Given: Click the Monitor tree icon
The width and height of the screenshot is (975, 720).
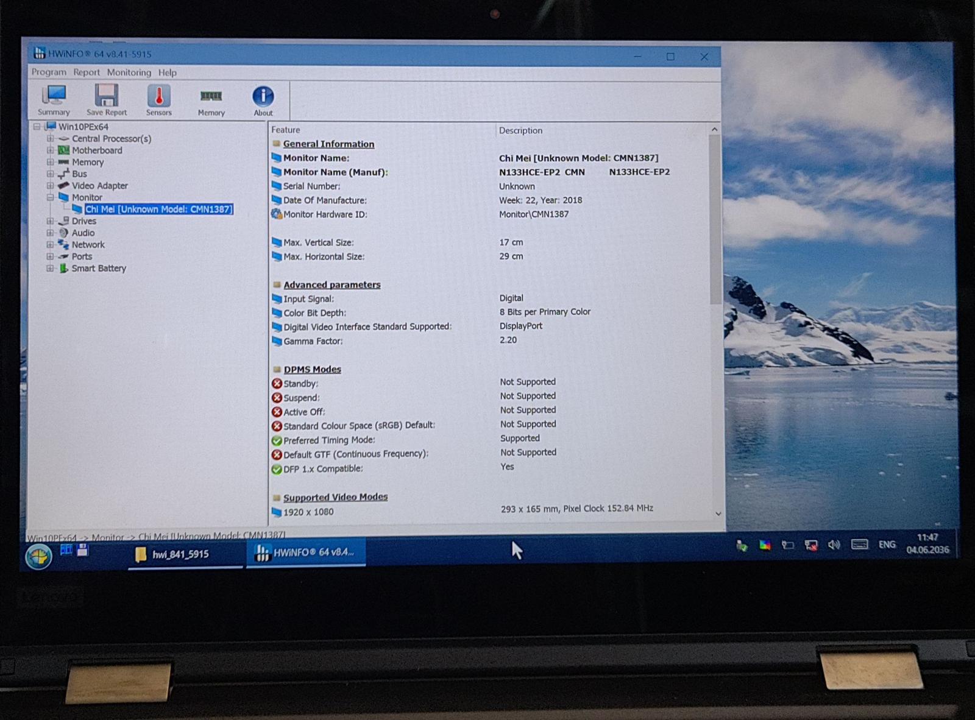Looking at the screenshot, I should tap(63, 197).
